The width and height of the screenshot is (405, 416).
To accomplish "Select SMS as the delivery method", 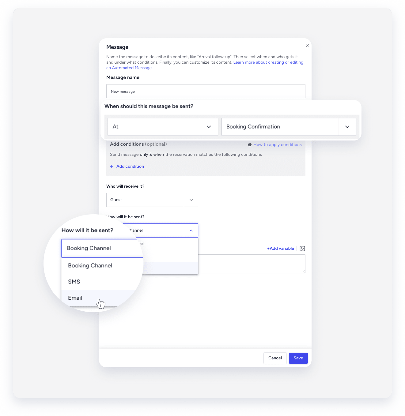I will pos(74,282).
